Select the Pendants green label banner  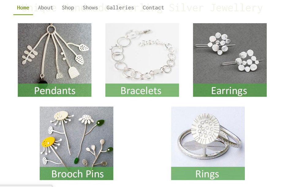point(55,90)
